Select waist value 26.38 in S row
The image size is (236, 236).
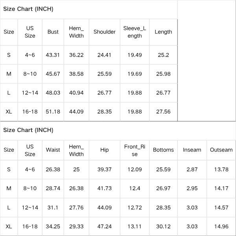pos(53,170)
